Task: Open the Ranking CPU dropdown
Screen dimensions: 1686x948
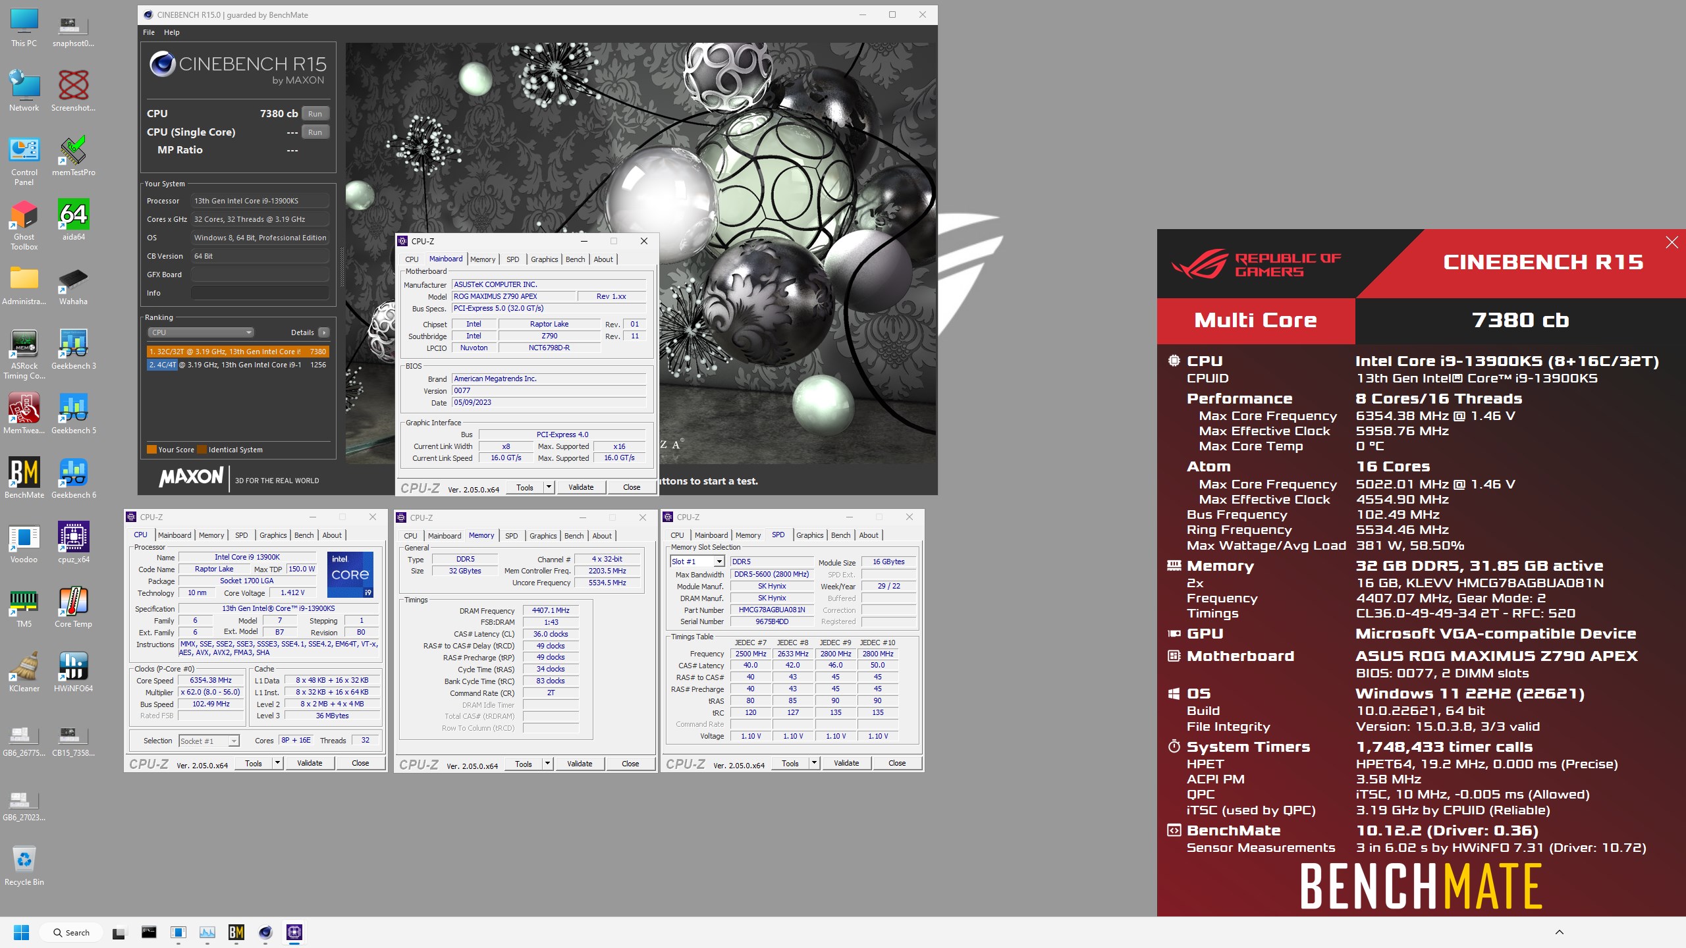Action: [200, 332]
